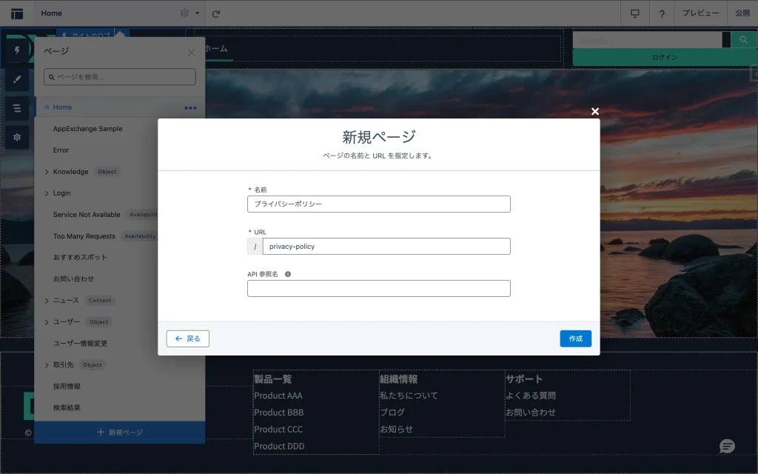The height and width of the screenshot is (474, 758).
Task: Click the 戻る back button
Action: tap(188, 338)
